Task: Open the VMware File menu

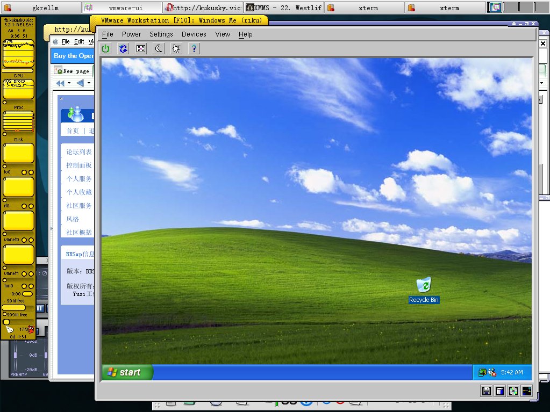Action: (x=108, y=34)
